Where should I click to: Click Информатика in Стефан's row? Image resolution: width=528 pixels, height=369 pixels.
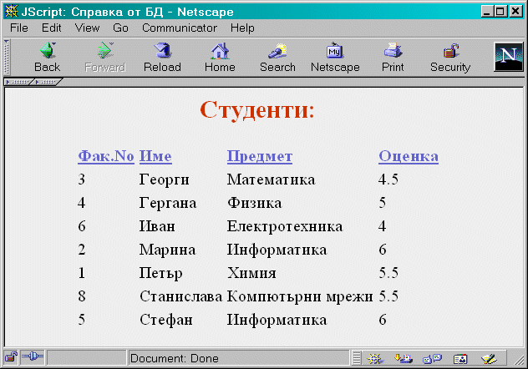click(x=277, y=320)
